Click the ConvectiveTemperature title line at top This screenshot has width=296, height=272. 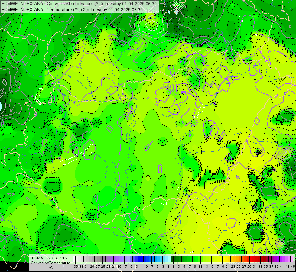[79, 4]
